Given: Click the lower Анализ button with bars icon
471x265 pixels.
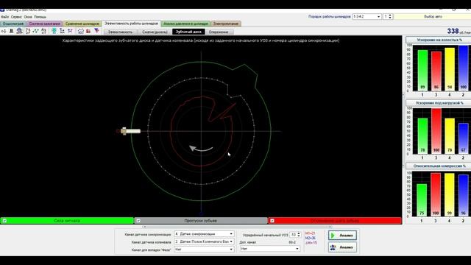Looking at the screenshot, I should tap(342, 247).
